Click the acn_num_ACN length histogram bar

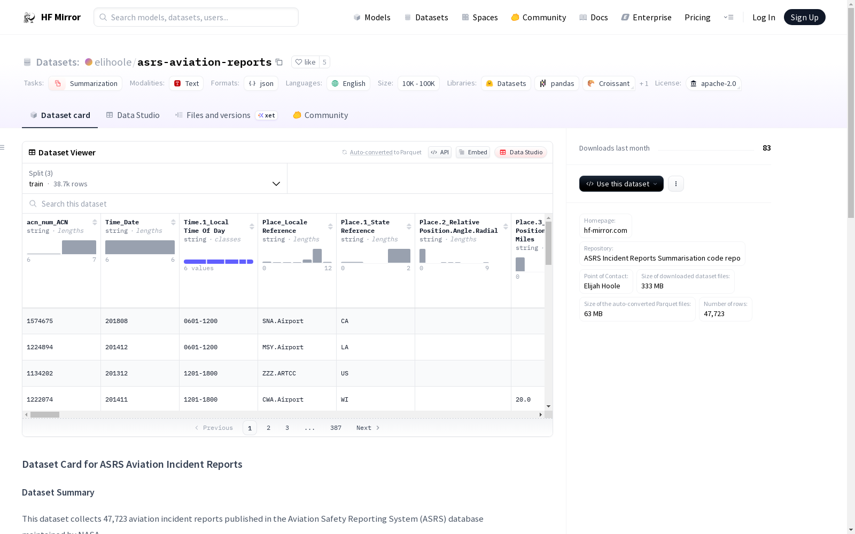(x=79, y=247)
